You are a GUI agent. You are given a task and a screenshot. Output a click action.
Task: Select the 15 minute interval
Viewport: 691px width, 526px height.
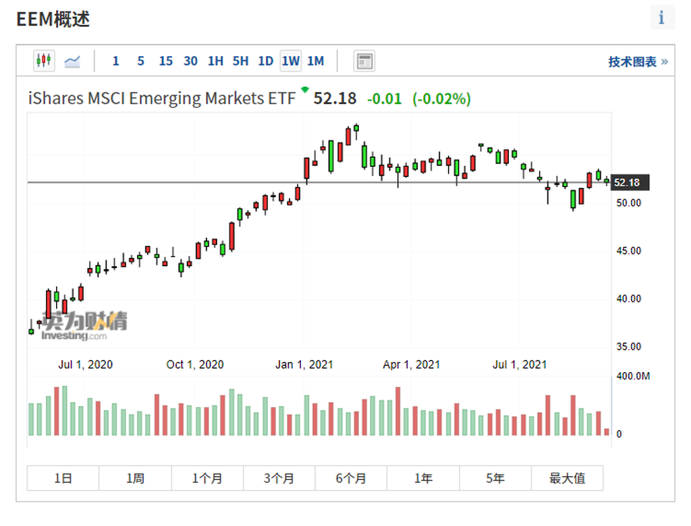coord(166,61)
